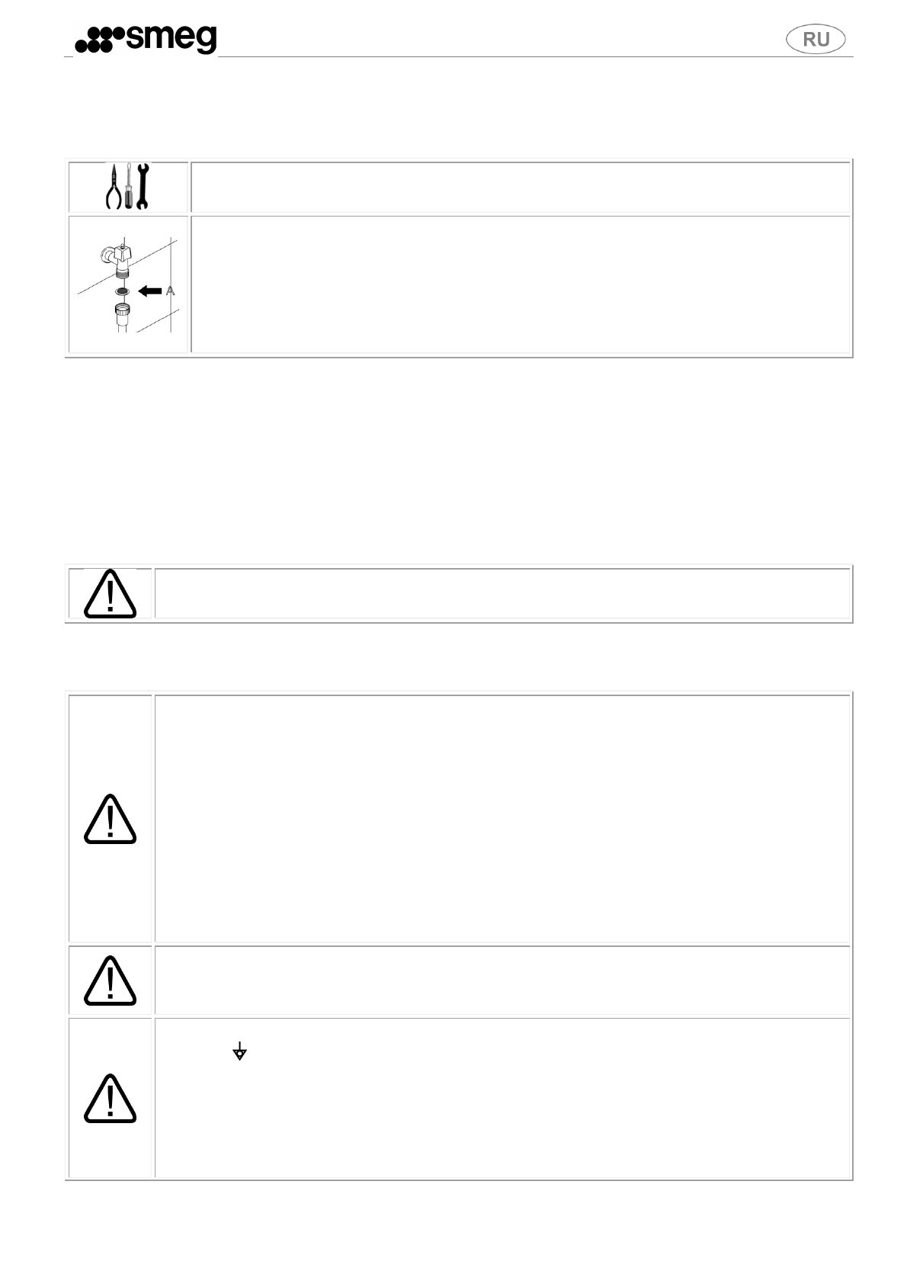Click the smeg logo in the header
Screen dimensions: 907x1284
tap(146, 40)
